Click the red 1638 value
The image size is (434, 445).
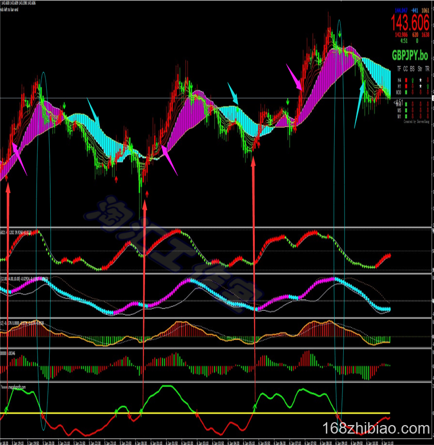[x=425, y=35]
